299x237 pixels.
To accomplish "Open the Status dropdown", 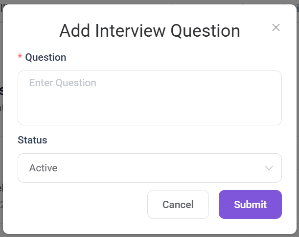I will (149, 168).
